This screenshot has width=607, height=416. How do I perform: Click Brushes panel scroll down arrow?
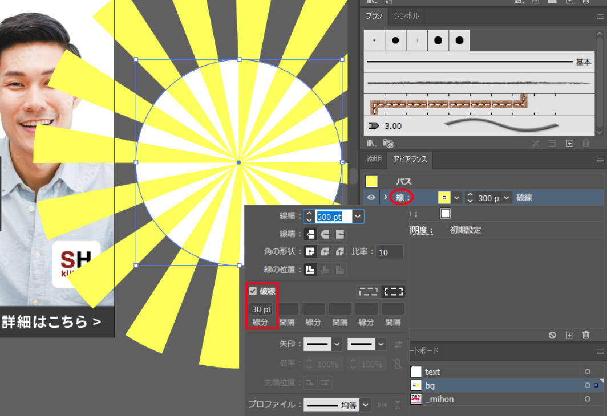pyautogui.click(x=600, y=132)
